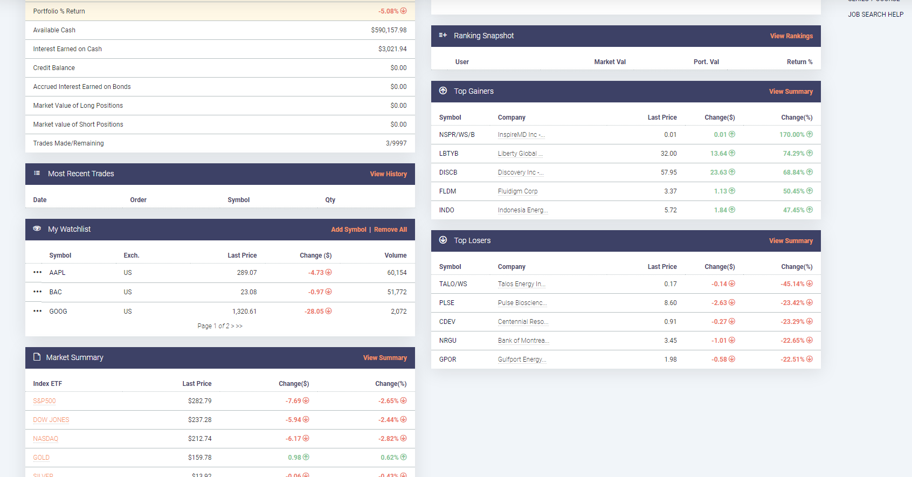This screenshot has height=477, width=912.
Task: Select JOB SEARCH HELP menu item
Action: coord(875,15)
